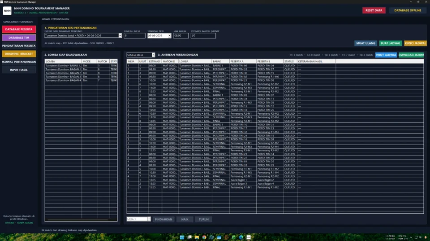The width and height of the screenshot is (430, 241).
Task: Open the Tanggal Sesi date picker arrow
Action: (169, 36)
